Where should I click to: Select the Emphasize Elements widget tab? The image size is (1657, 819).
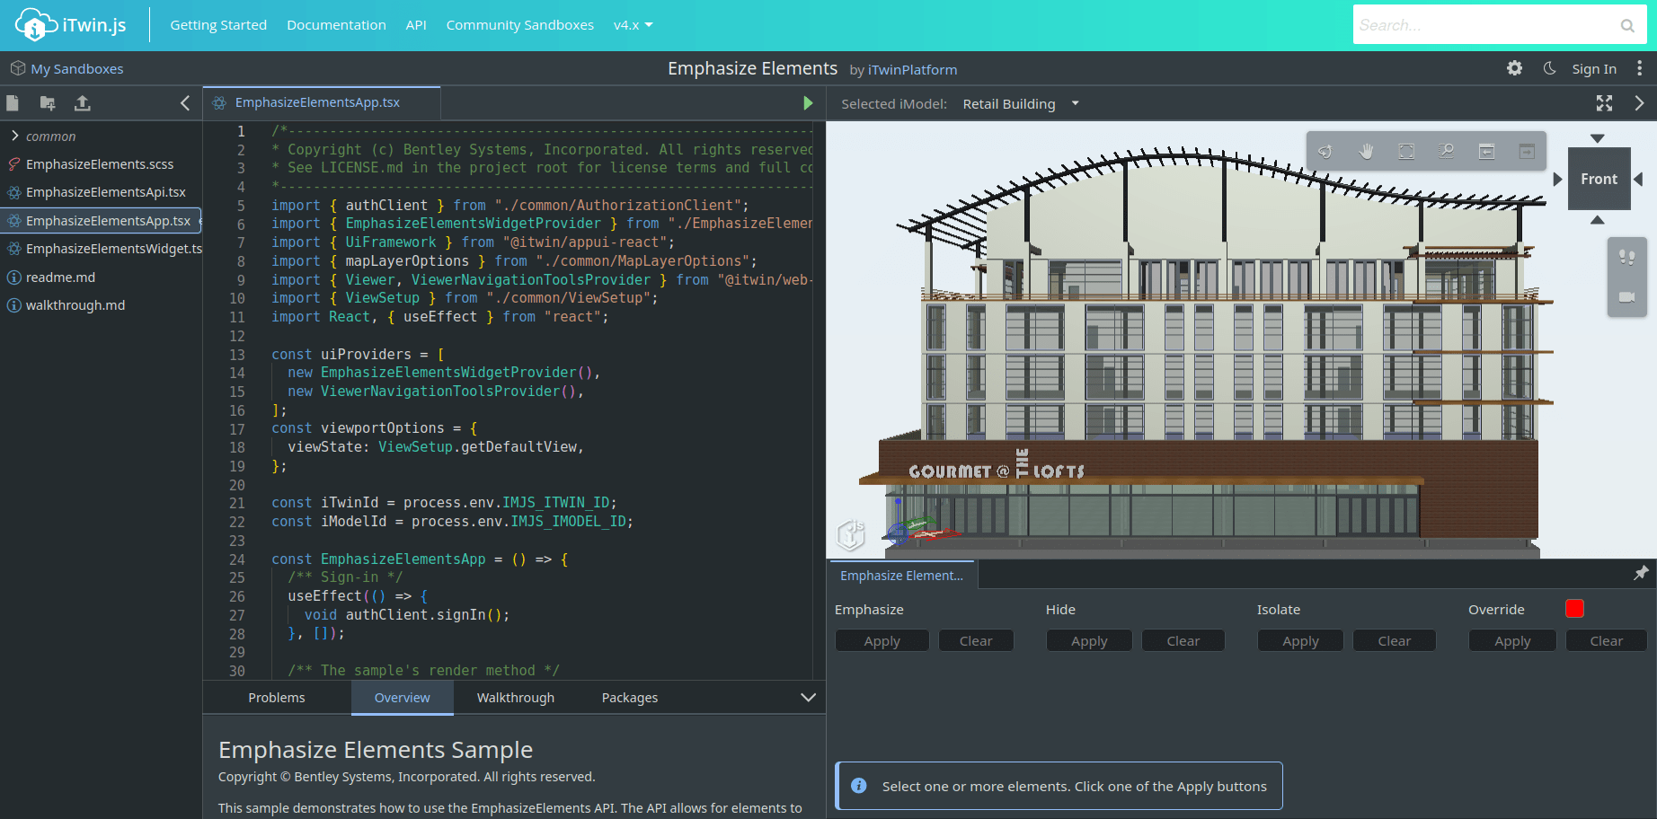pyautogui.click(x=902, y=576)
